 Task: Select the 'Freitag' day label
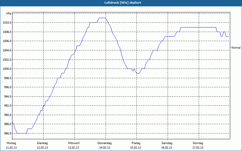tap(136, 143)
